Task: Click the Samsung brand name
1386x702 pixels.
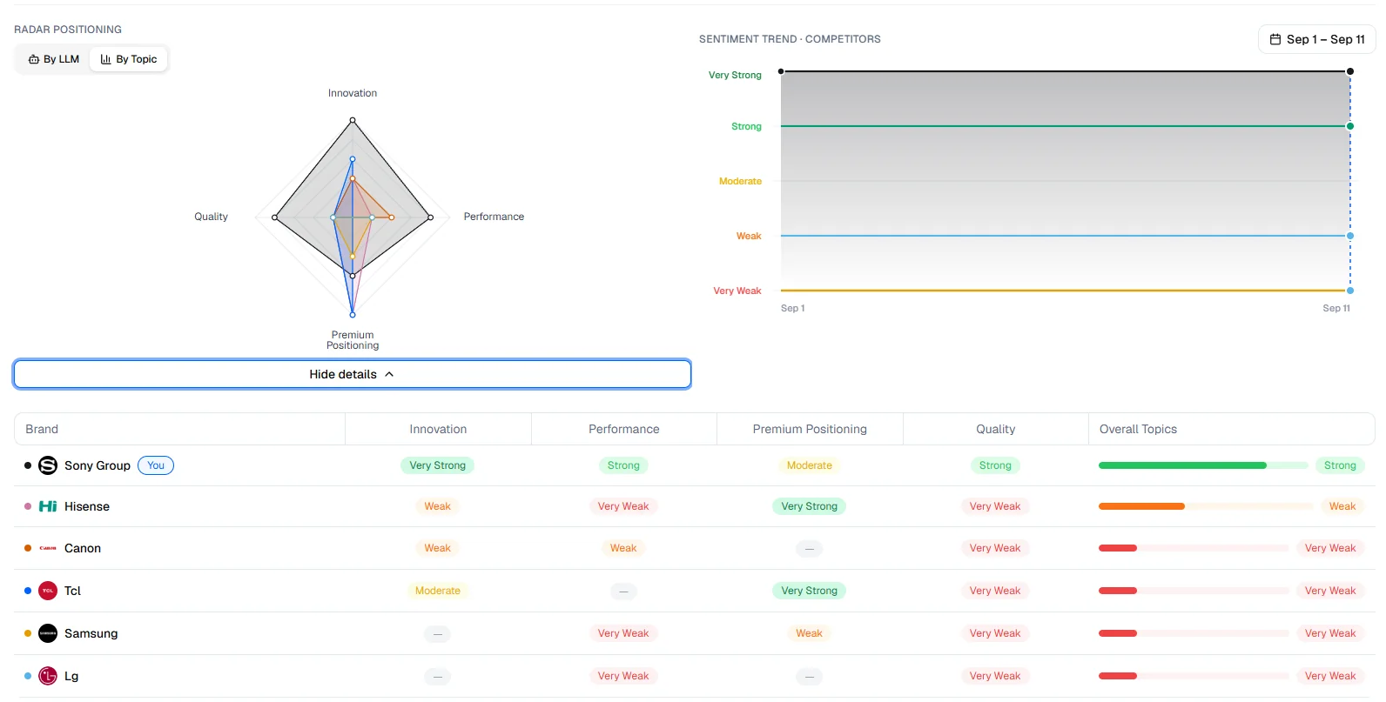Action: 91,633
